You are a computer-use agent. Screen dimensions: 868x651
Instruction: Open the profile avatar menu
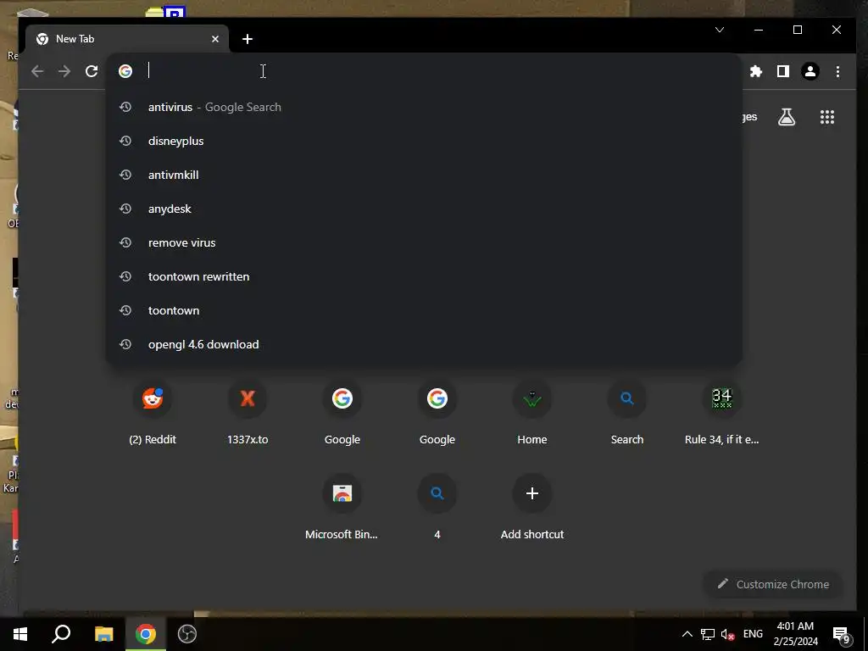click(810, 71)
